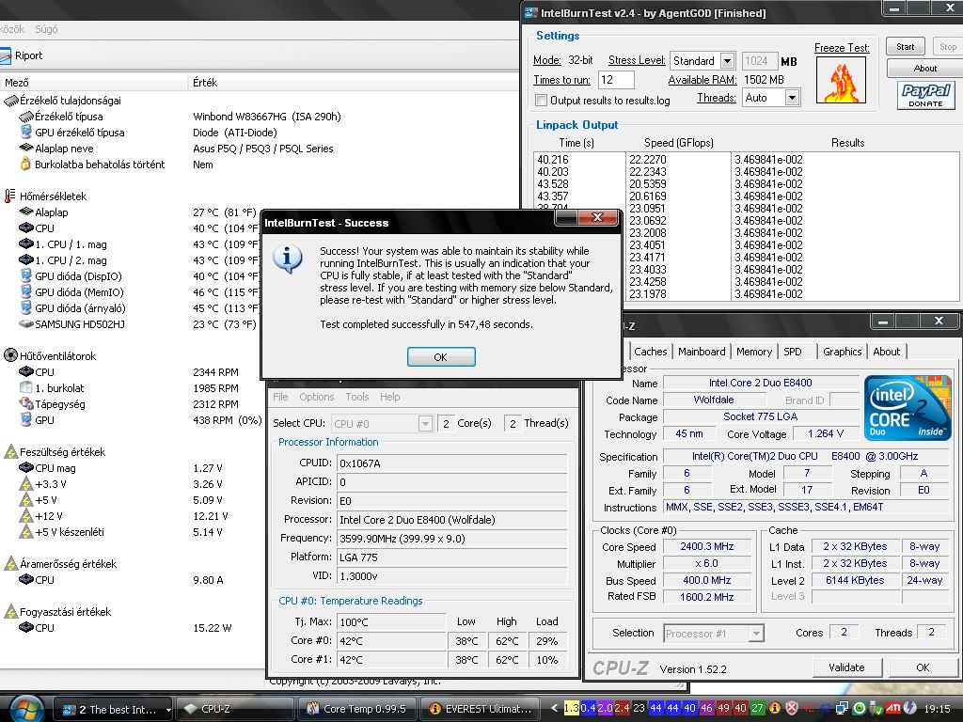Open the grouped 'The best Int…' taskbar button
This screenshot has width=963, height=722.
tap(113, 709)
